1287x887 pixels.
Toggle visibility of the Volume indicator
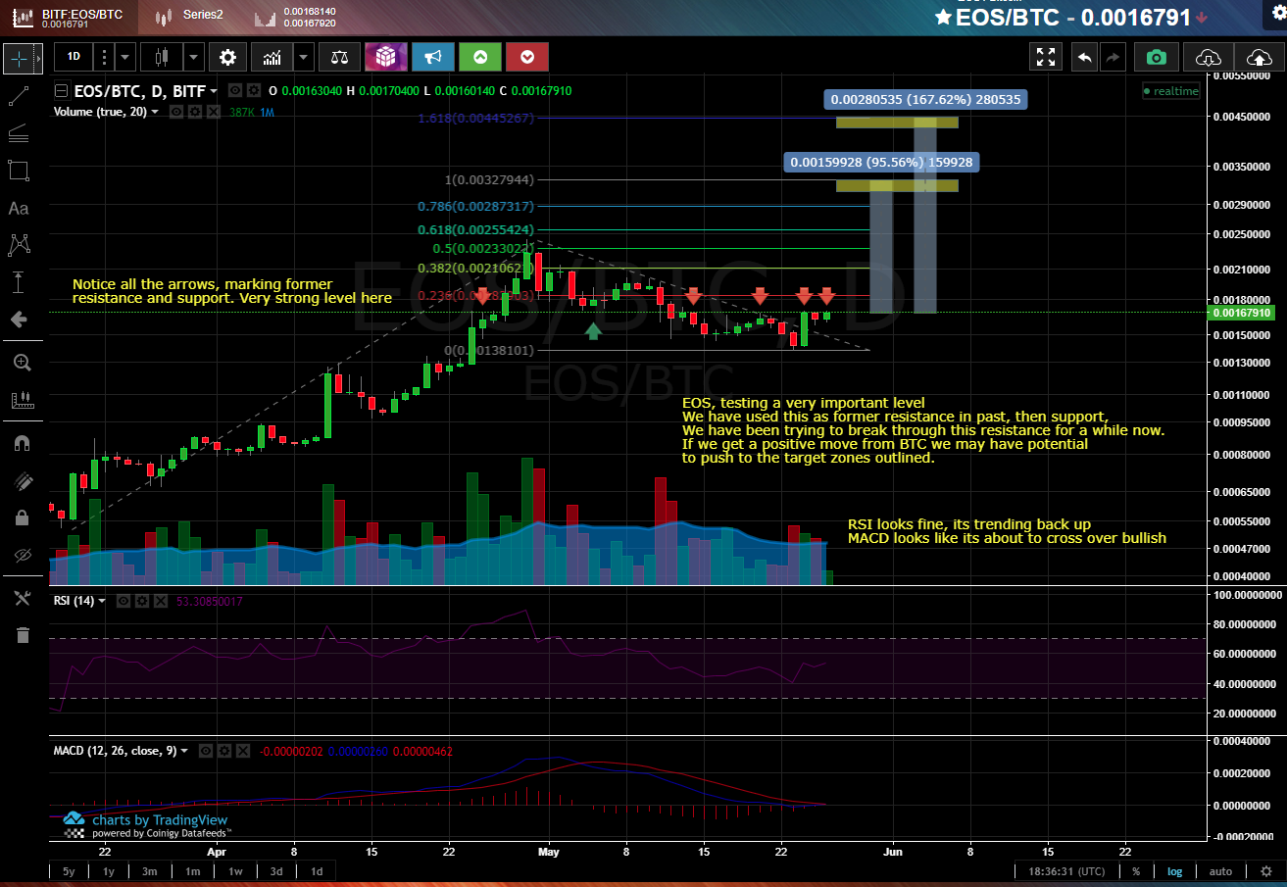176,112
